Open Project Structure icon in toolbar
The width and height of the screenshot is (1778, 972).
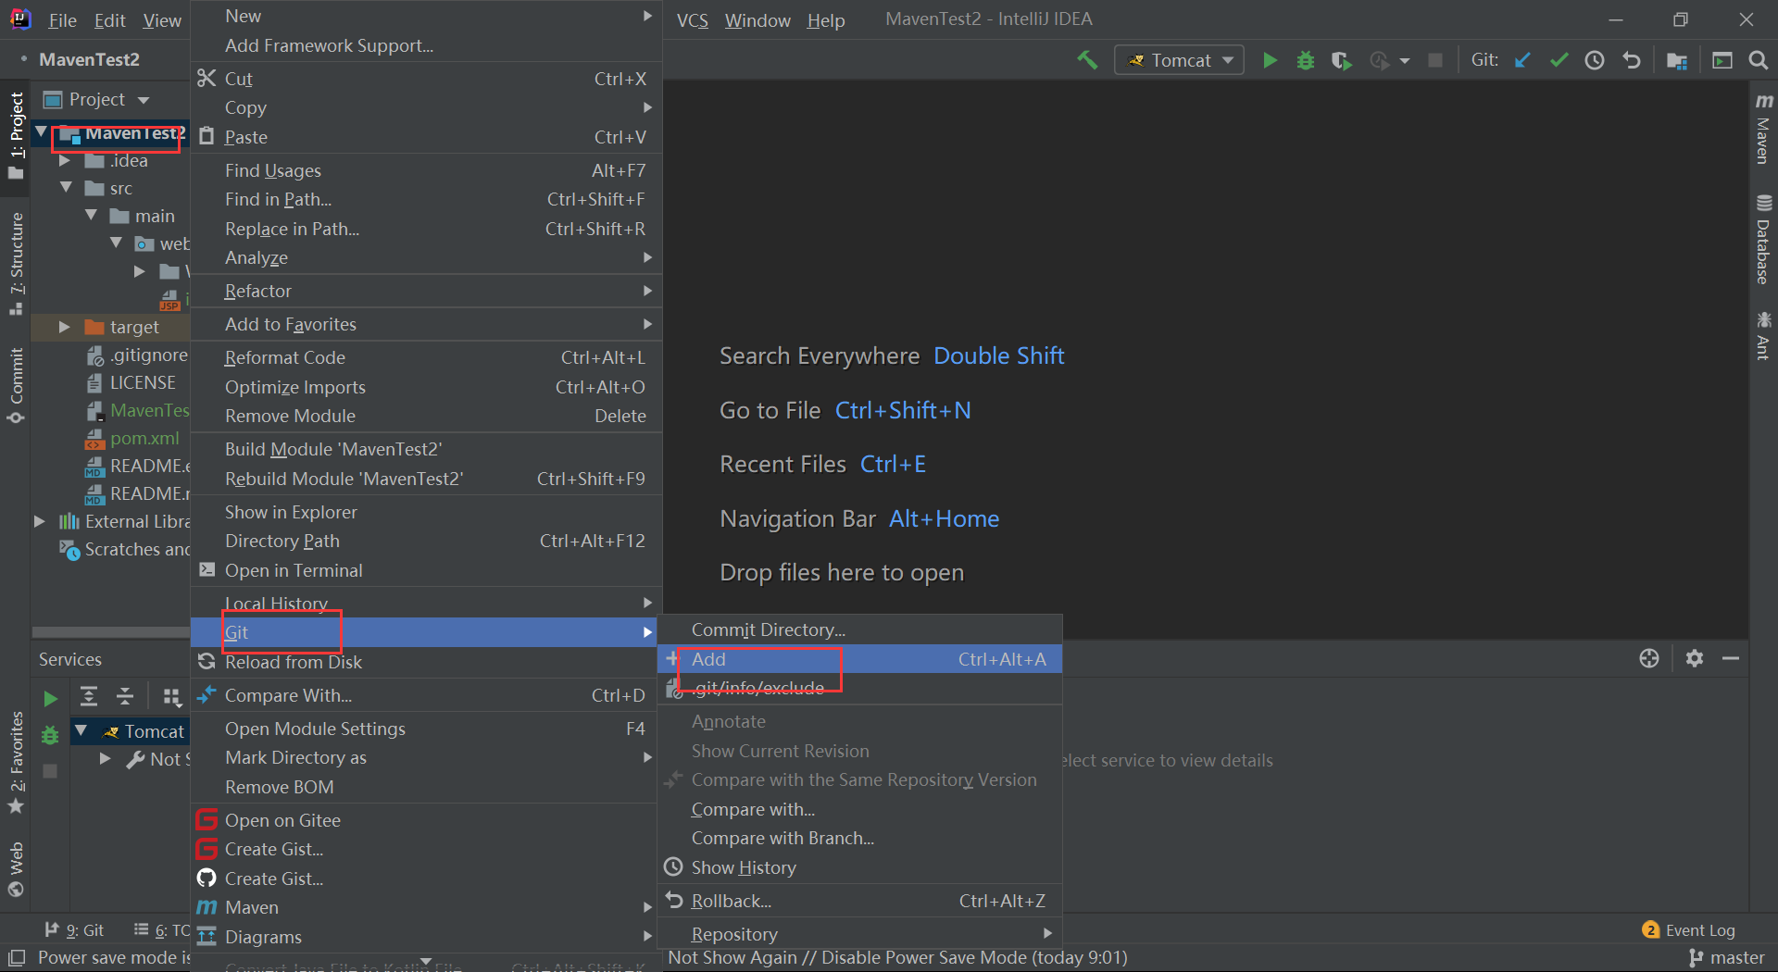click(x=1676, y=60)
